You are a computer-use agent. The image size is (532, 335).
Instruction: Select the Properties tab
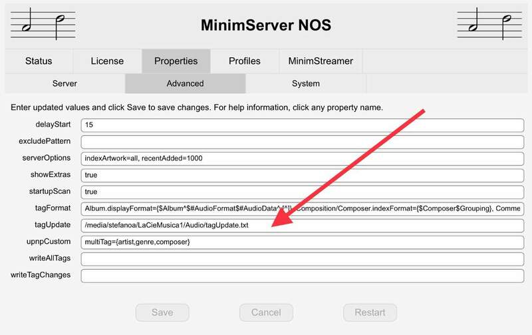coord(176,61)
